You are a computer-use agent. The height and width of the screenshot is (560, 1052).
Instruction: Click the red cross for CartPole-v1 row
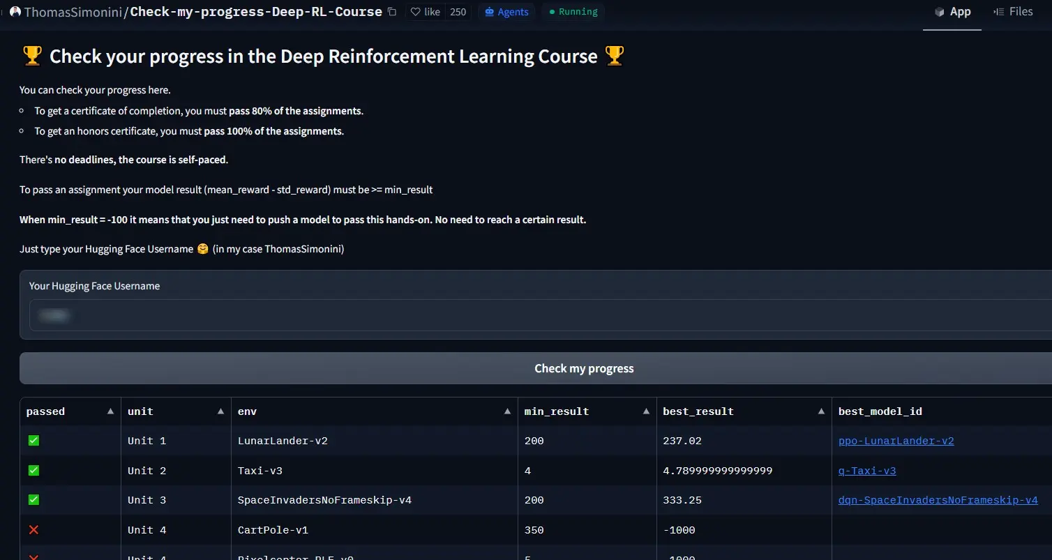point(33,530)
